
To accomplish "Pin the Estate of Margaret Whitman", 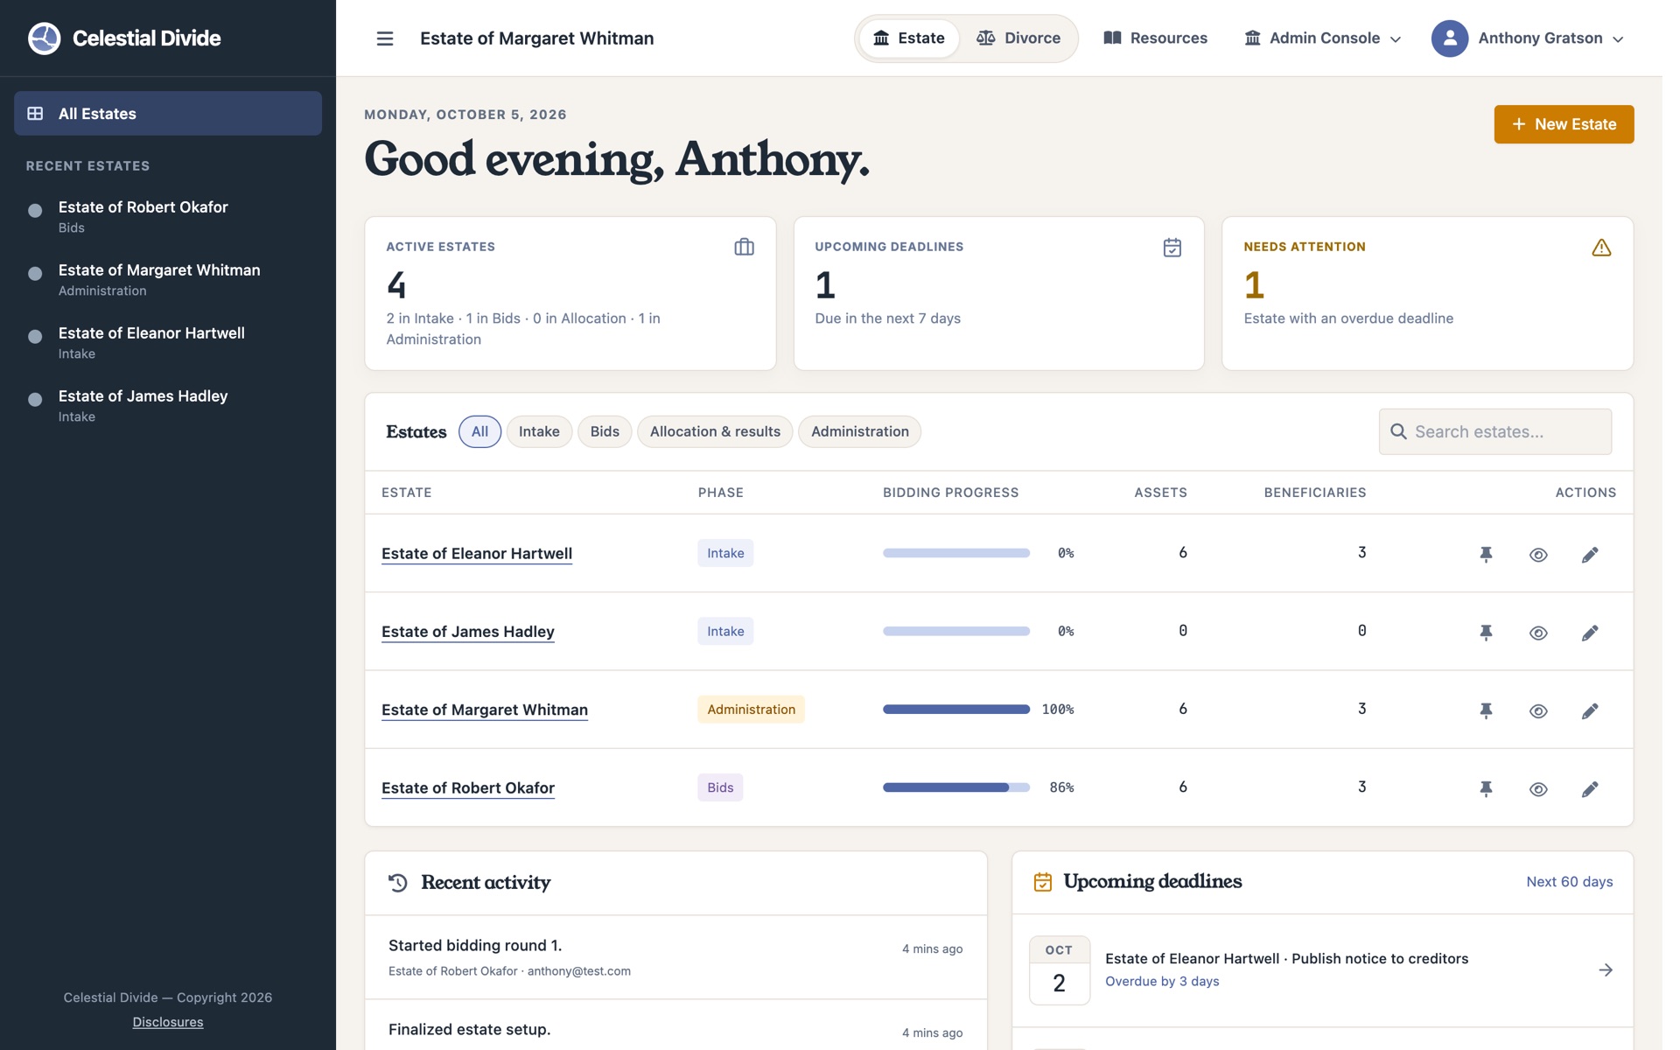I will coord(1486,710).
